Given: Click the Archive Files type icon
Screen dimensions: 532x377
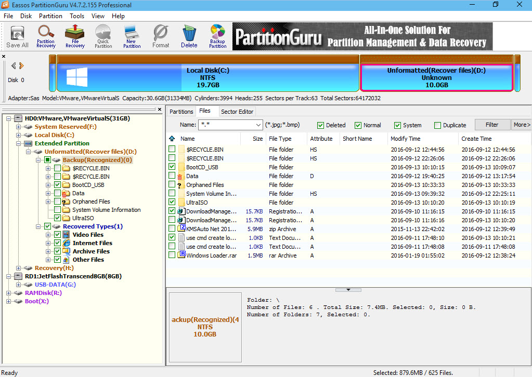Looking at the screenshot, I should coord(66,251).
